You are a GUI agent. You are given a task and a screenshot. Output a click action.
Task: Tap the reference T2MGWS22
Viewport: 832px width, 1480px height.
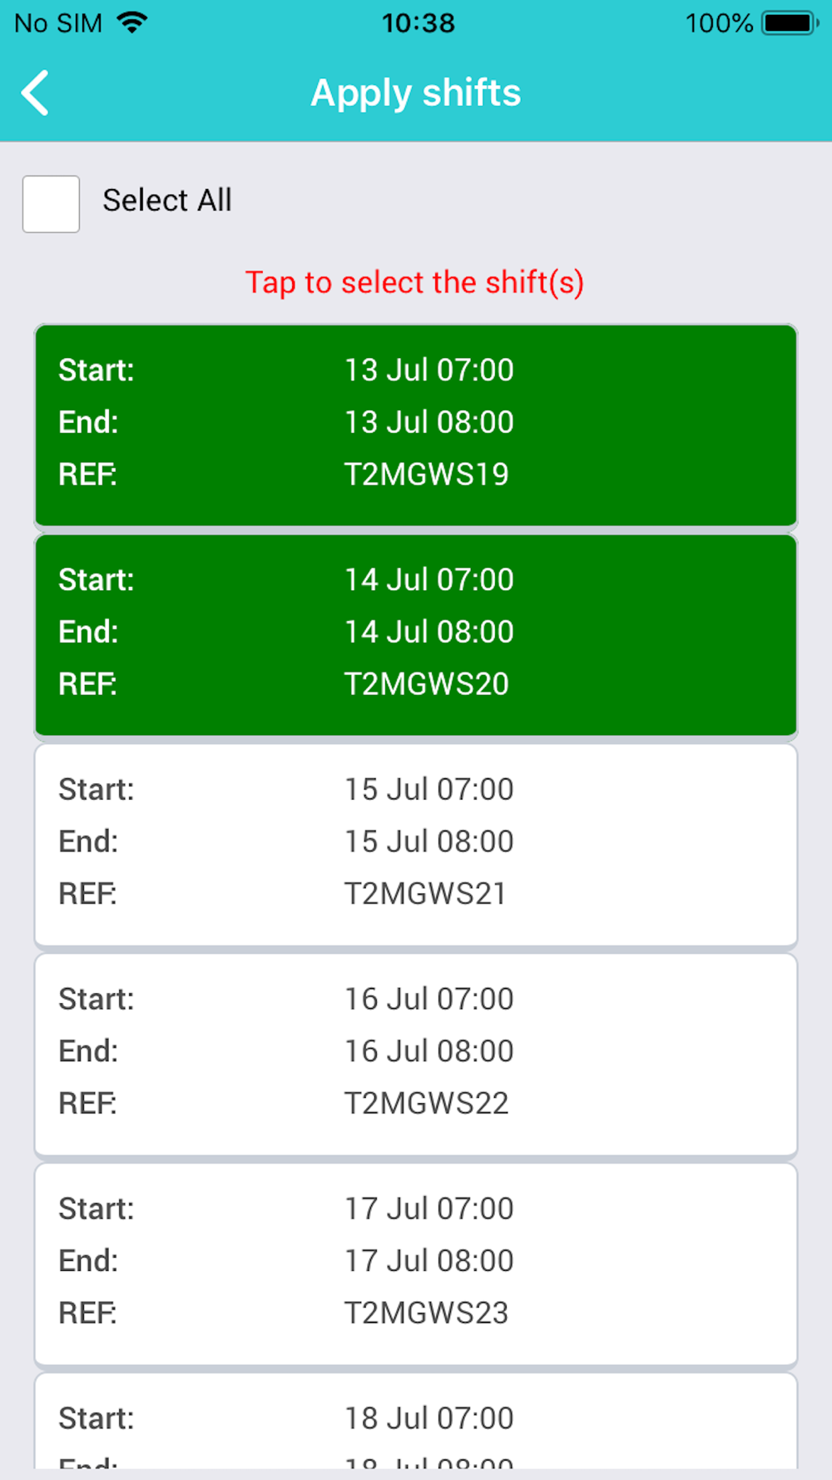point(427,1104)
